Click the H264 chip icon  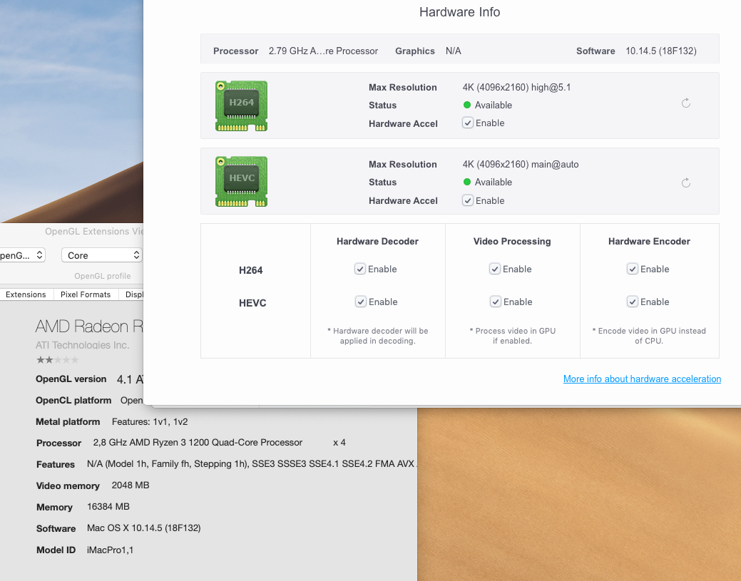click(x=241, y=106)
